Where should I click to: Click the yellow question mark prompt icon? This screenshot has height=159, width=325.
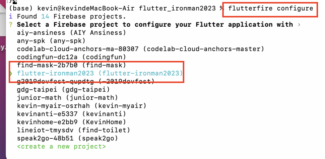click(11, 25)
